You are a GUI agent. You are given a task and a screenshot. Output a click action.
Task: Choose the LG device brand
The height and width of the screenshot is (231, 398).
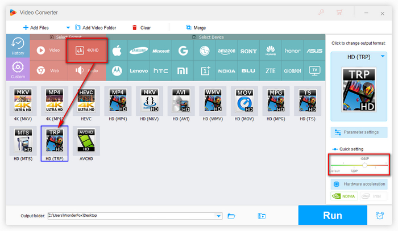click(205, 51)
